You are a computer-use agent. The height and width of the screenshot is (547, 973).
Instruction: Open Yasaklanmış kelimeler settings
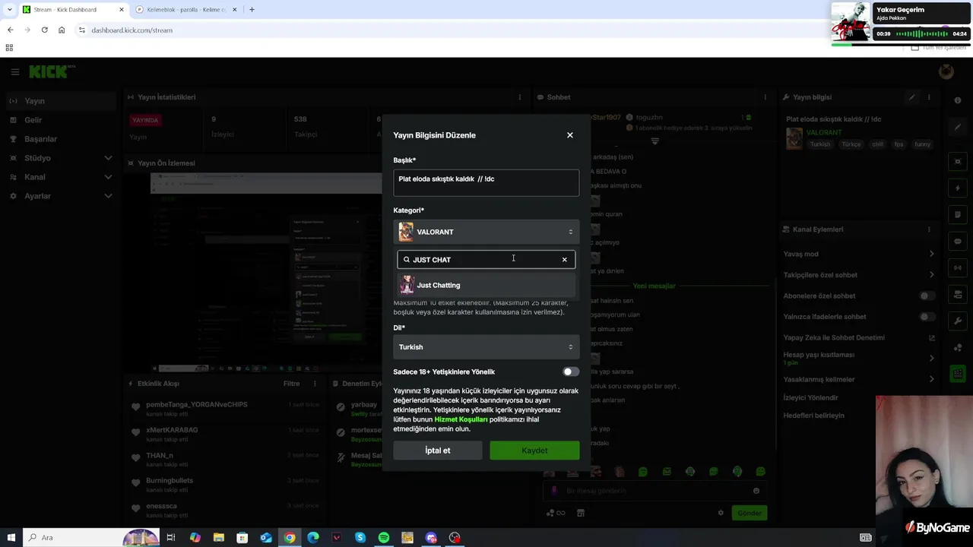click(x=860, y=379)
